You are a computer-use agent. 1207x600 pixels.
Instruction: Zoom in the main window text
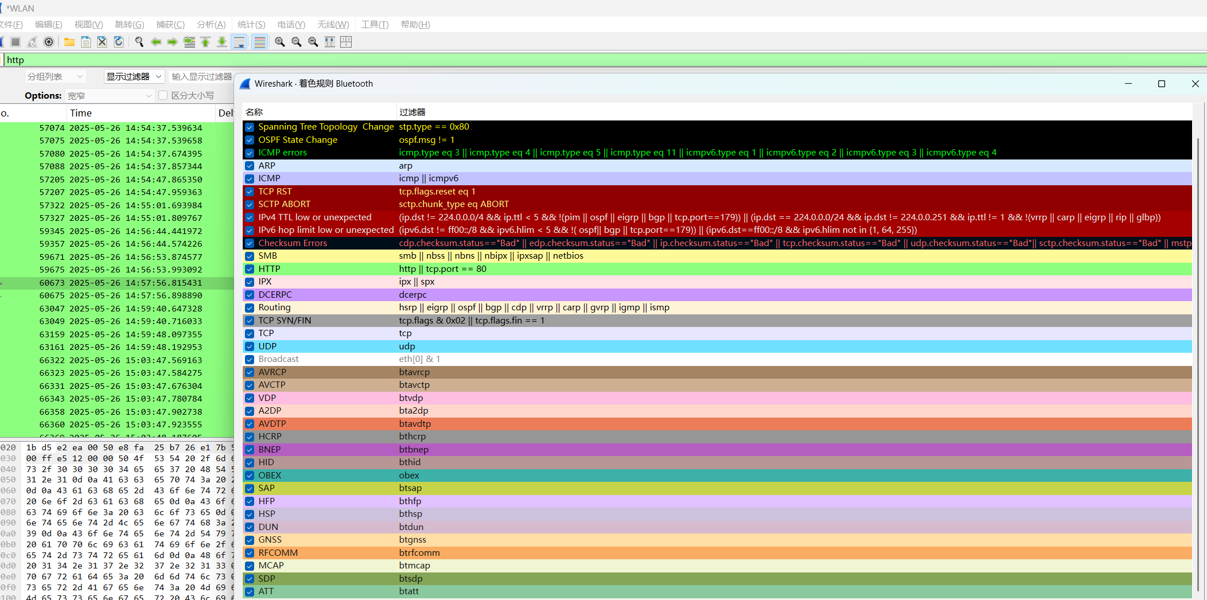[x=280, y=42]
